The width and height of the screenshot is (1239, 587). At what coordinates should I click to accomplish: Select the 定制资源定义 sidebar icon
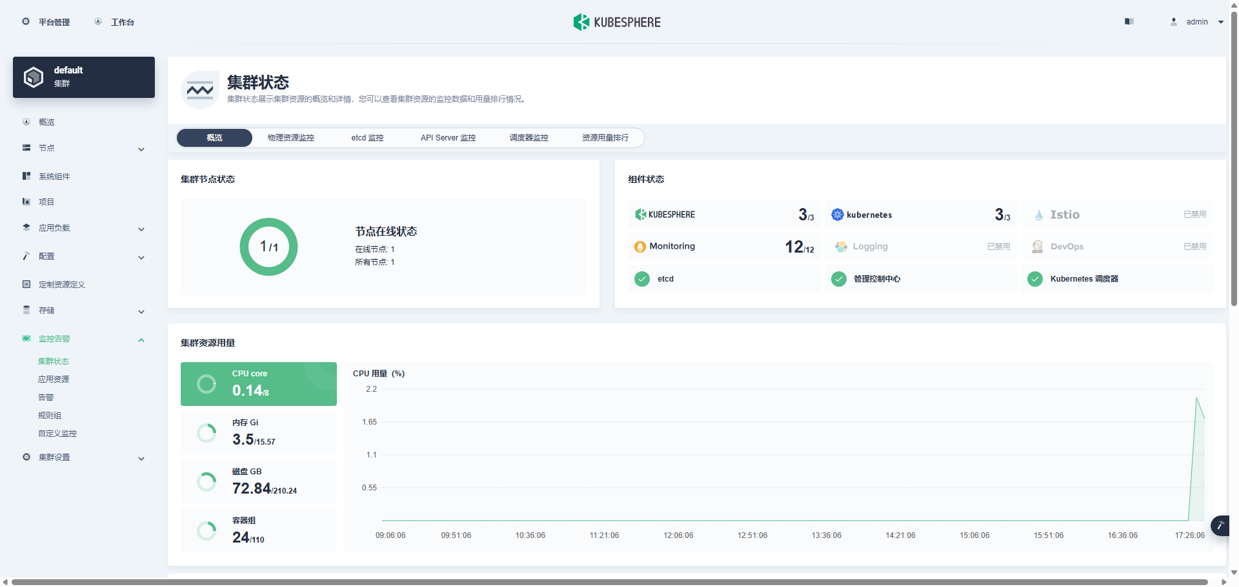[26, 284]
